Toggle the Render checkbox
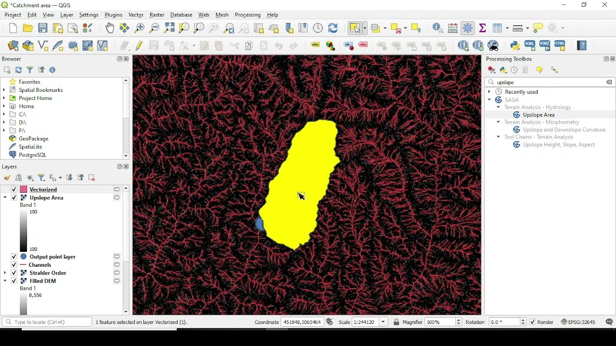 (x=532, y=322)
